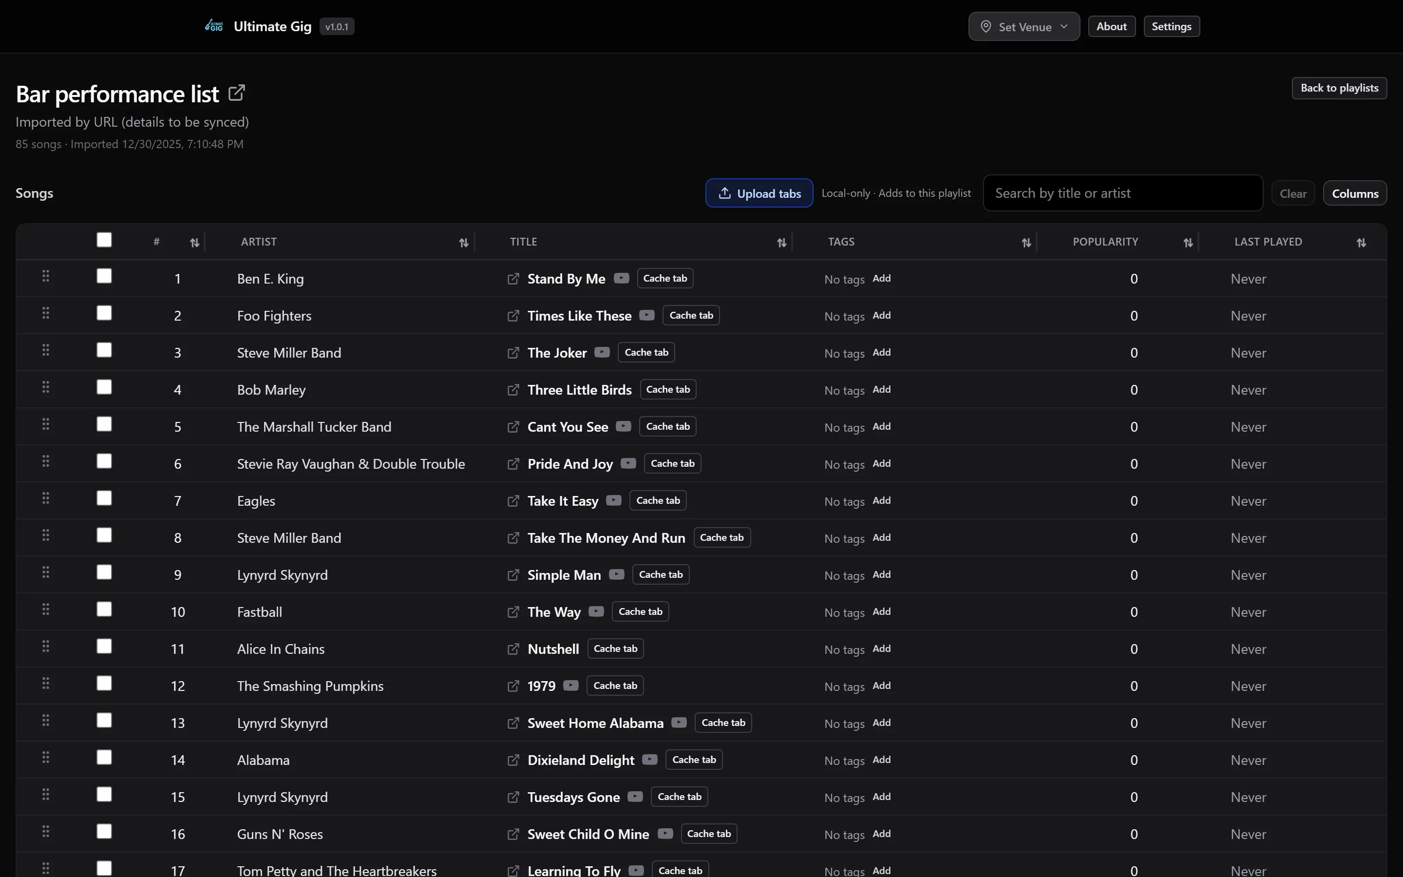Sort the Artist column
The image size is (1403, 877).
464,243
